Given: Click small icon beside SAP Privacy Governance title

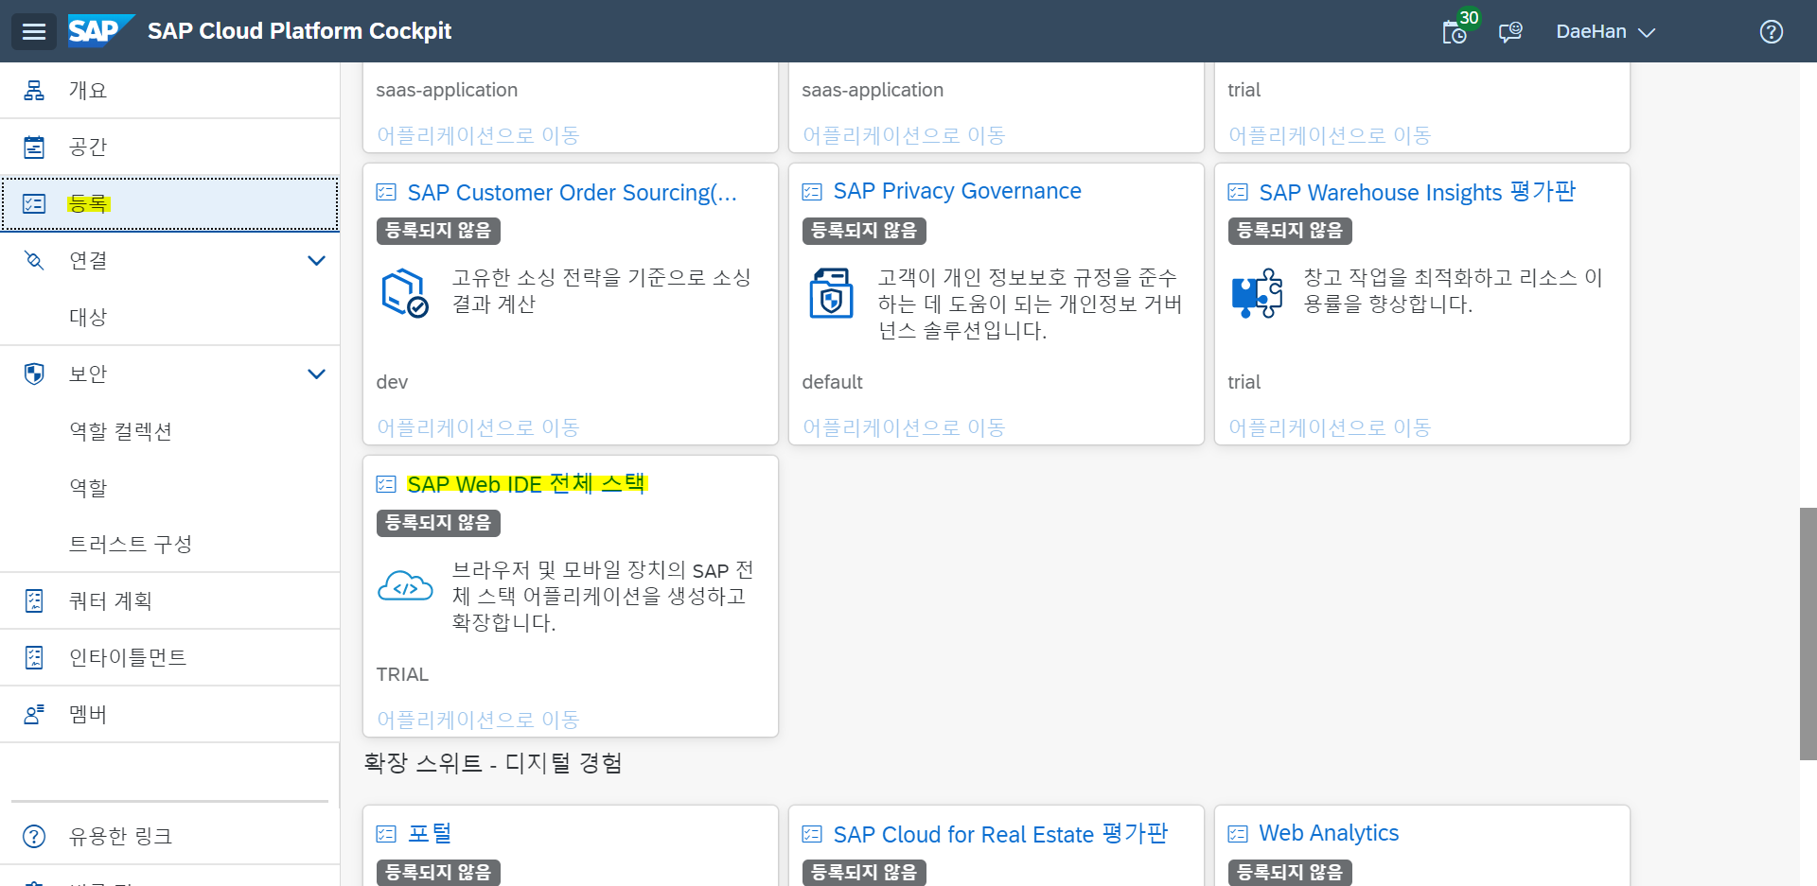Looking at the screenshot, I should coord(812,192).
